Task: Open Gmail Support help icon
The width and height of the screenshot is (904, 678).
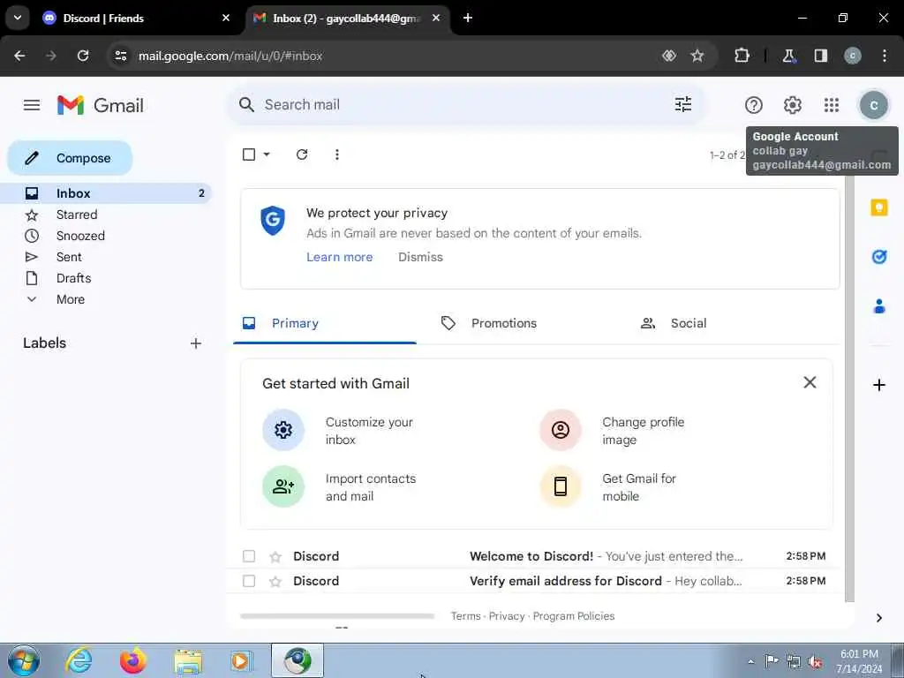Action: [754, 105]
